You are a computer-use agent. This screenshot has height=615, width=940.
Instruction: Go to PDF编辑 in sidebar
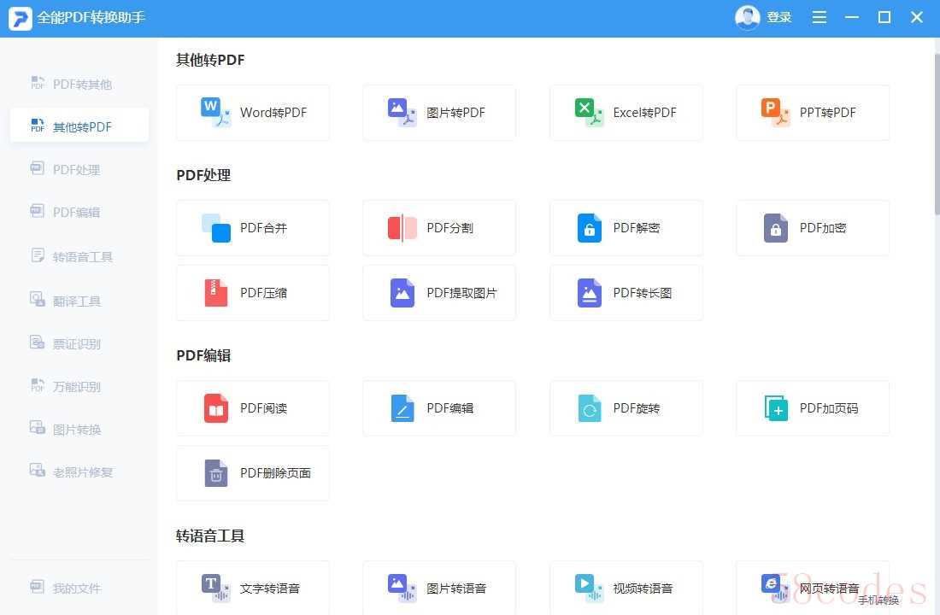tap(79, 212)
